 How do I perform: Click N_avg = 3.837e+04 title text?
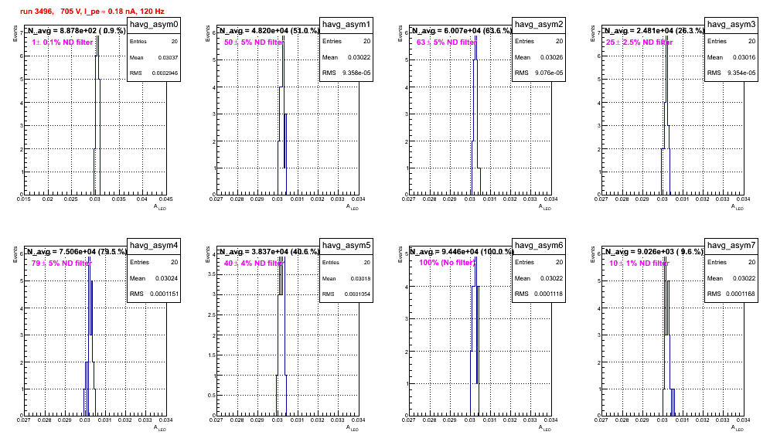click(269, 251)
